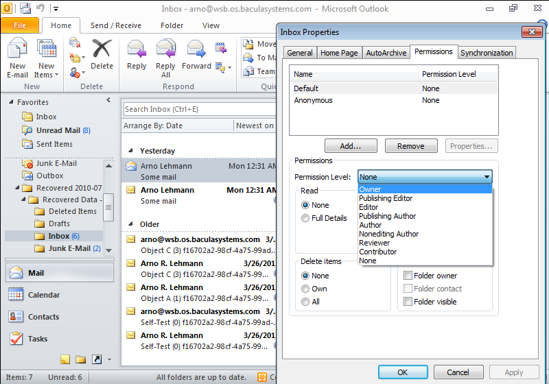Switch to Folder ribbon tab
Image resolution: width=549 pixels, height=384 pixels.
(172, 25)
